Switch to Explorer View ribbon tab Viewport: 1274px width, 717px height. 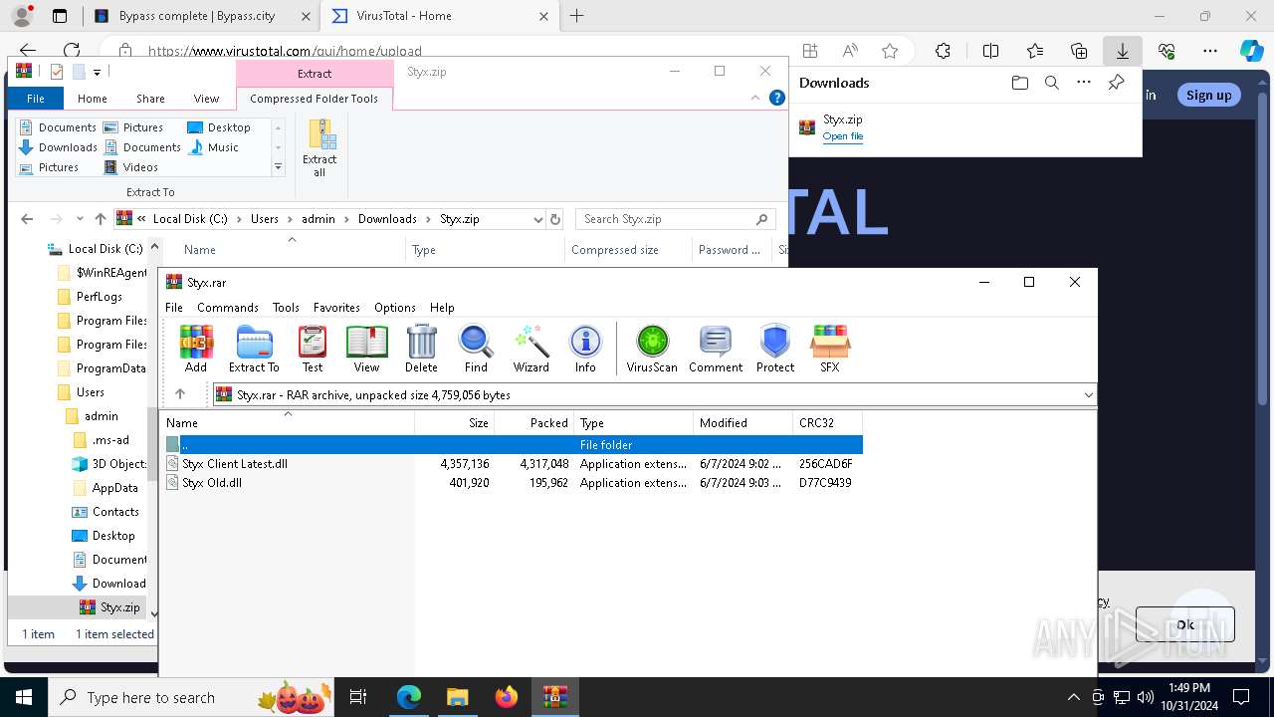(206, 99)
